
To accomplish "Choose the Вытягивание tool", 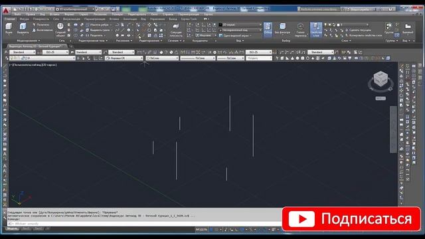I will click(x=42, y=30).
